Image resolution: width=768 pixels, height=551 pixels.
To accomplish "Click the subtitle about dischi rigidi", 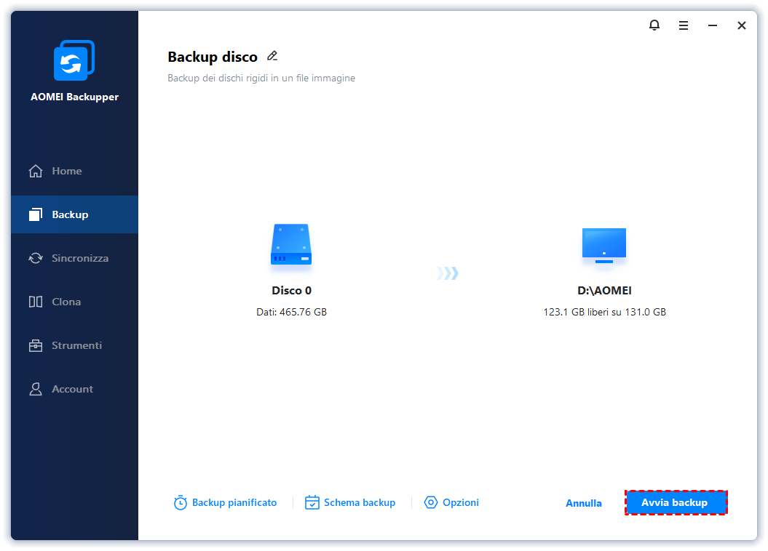I will click(x=261, y=79).
